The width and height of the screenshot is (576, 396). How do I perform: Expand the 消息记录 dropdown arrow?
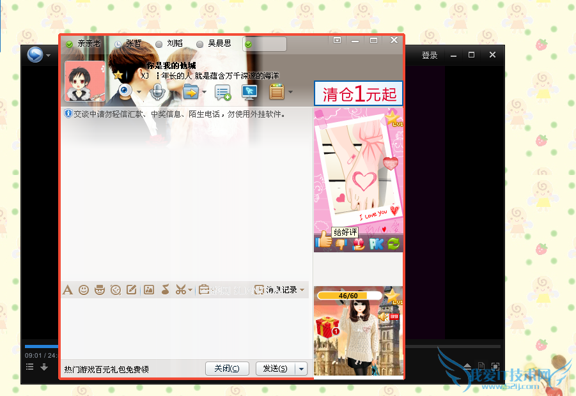tap(302, 290)
